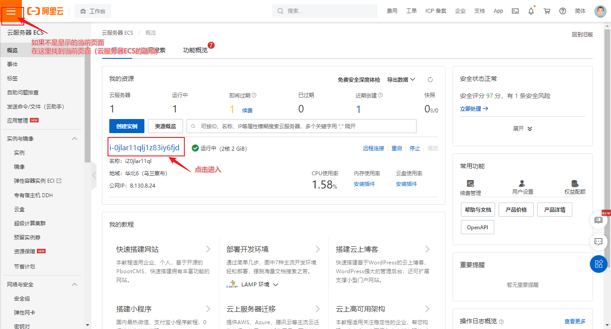
Task: Open the notifications bell
Action: pyautogui.click(x=531, y=11)
